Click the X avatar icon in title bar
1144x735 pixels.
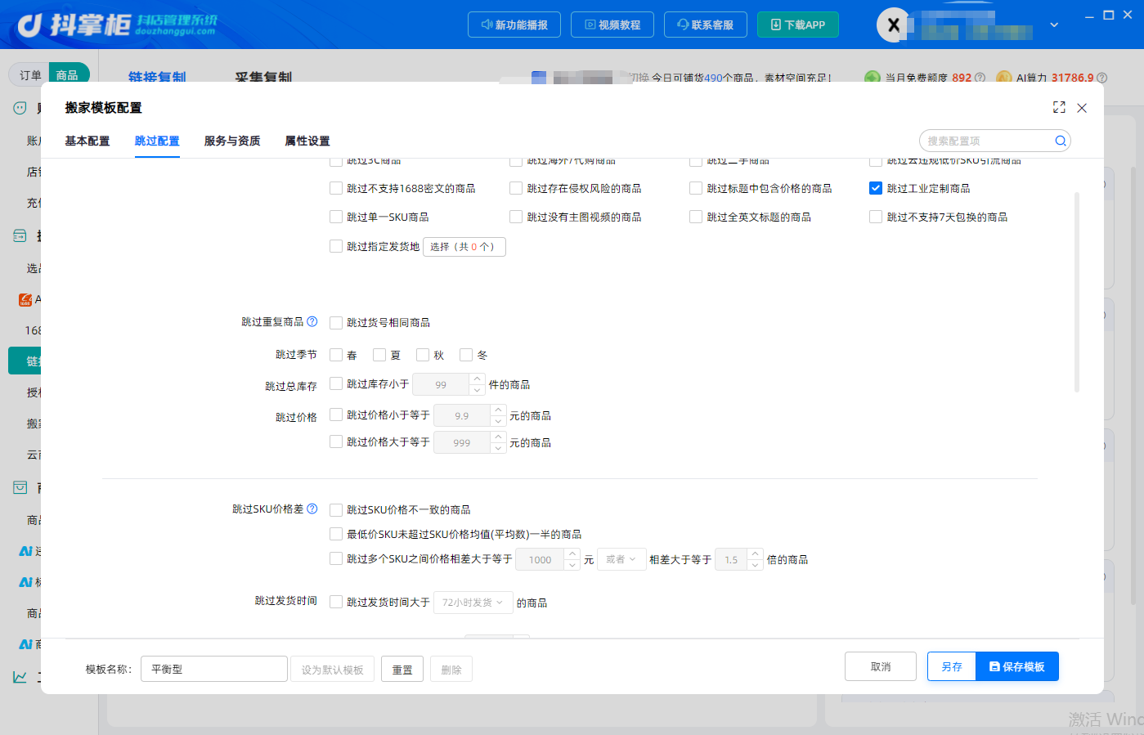click(x=894, y=25)
